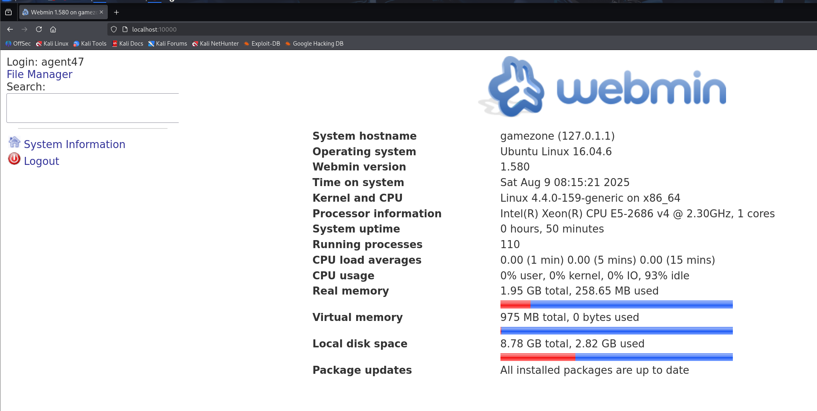Open the recent browsing list icon
Image resolution: width=817 pixels, height=411 pixels.
pos(8,12)
